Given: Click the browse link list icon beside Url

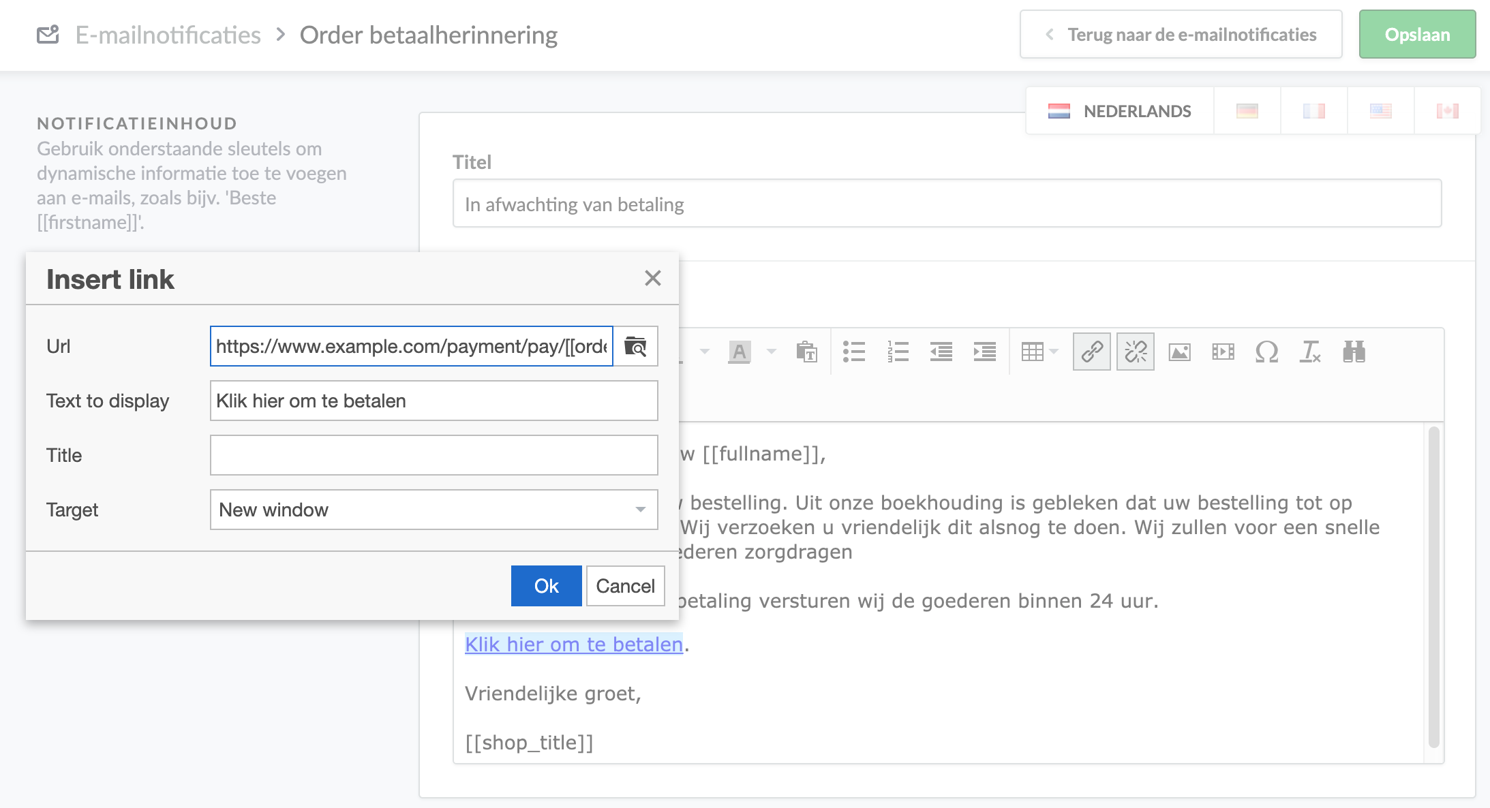Looking at the screenshot, I should tap(636, 346).
